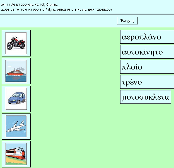Click the instruction line starting with 'Σύρε με το ποντίκι'
The width and height of the screenshot is (174, 168).
pyautogui.click(x=57, y=9)
